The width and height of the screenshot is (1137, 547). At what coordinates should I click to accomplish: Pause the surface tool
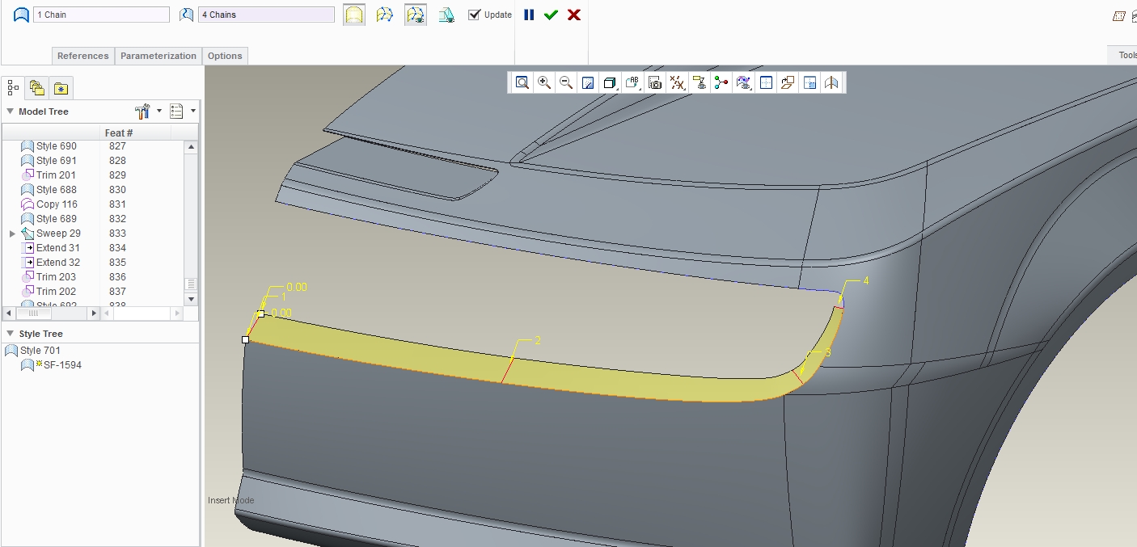529,15
